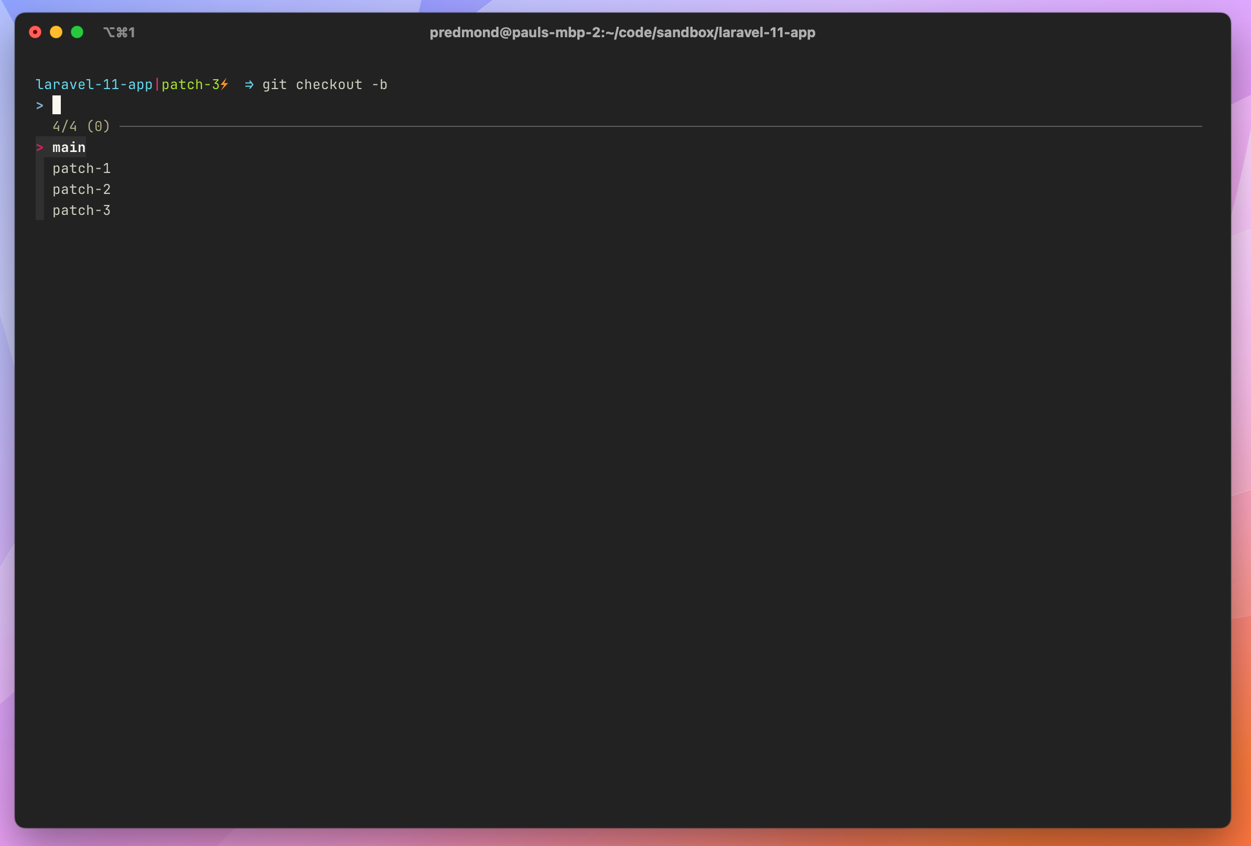
Task: Click the git checkout -b command text
Action: (x=325, y=84)
